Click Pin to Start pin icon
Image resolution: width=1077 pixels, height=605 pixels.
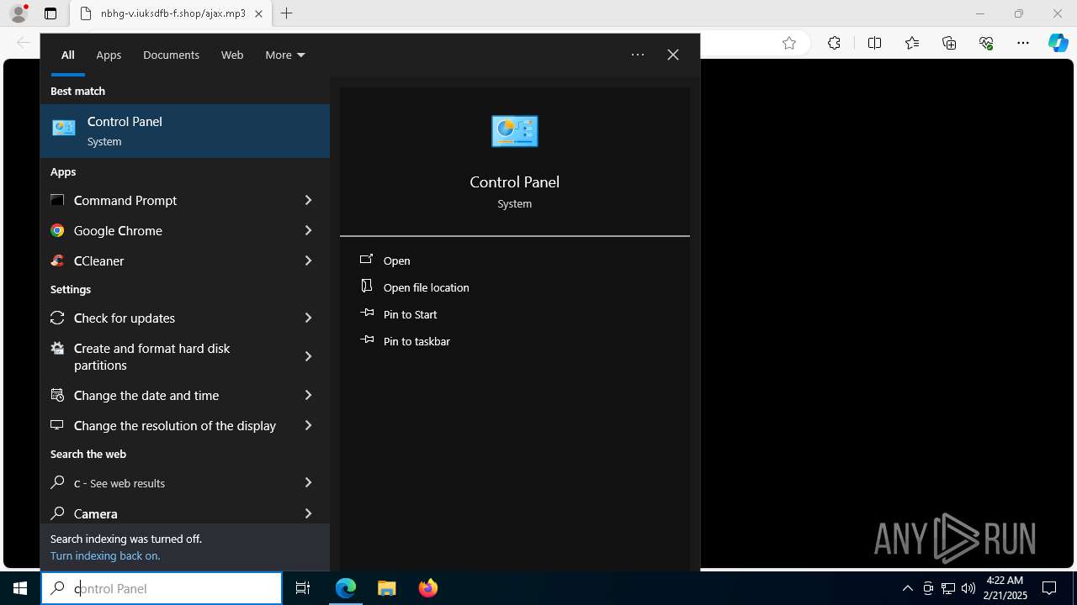(367, 313)
